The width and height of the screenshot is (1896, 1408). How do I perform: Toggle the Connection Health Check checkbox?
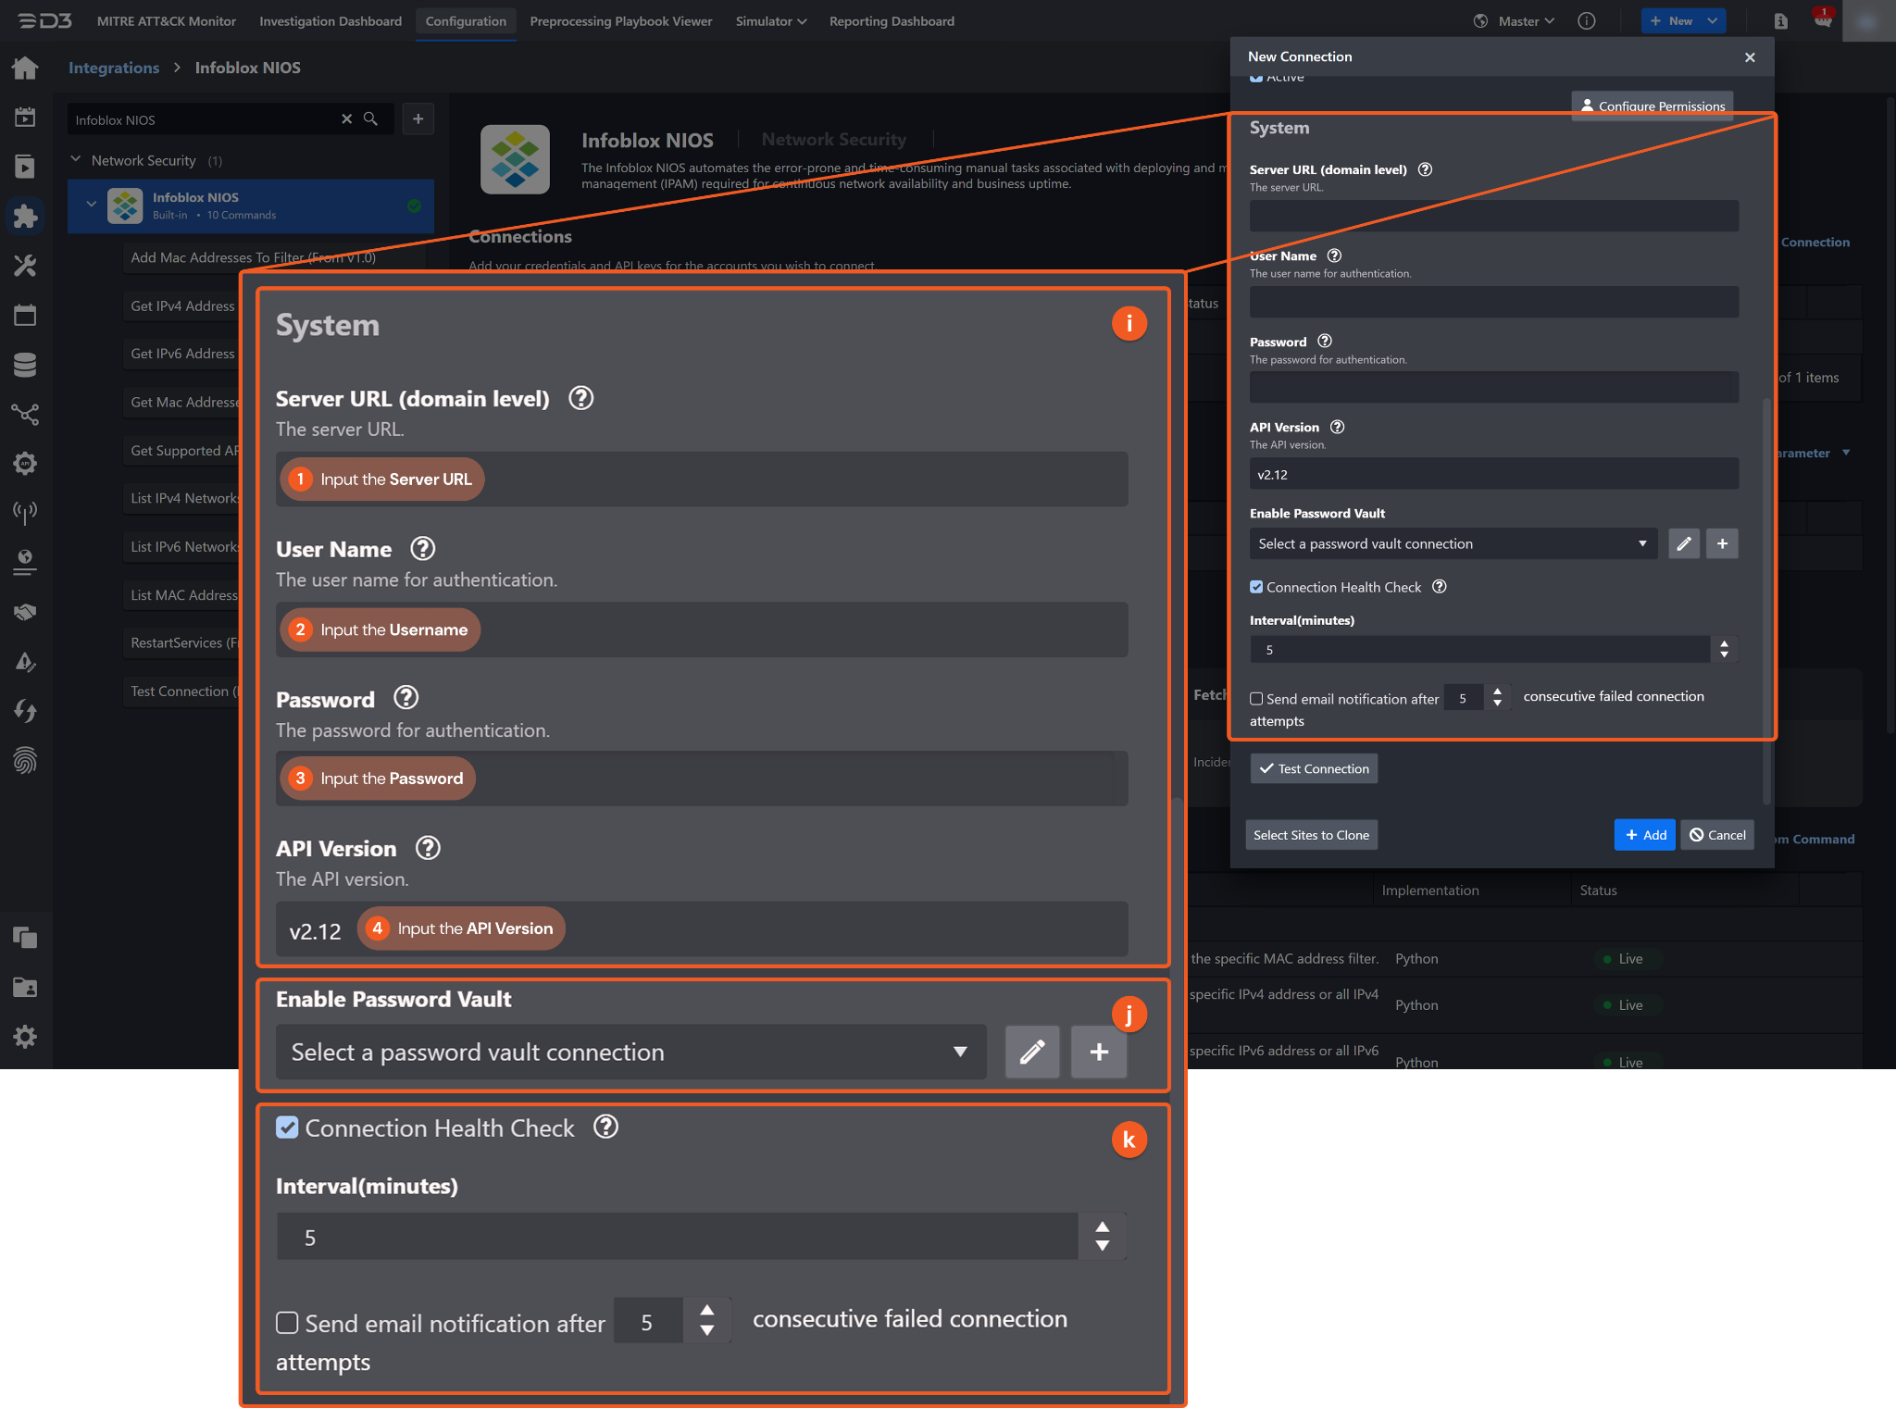(1256, 587)
